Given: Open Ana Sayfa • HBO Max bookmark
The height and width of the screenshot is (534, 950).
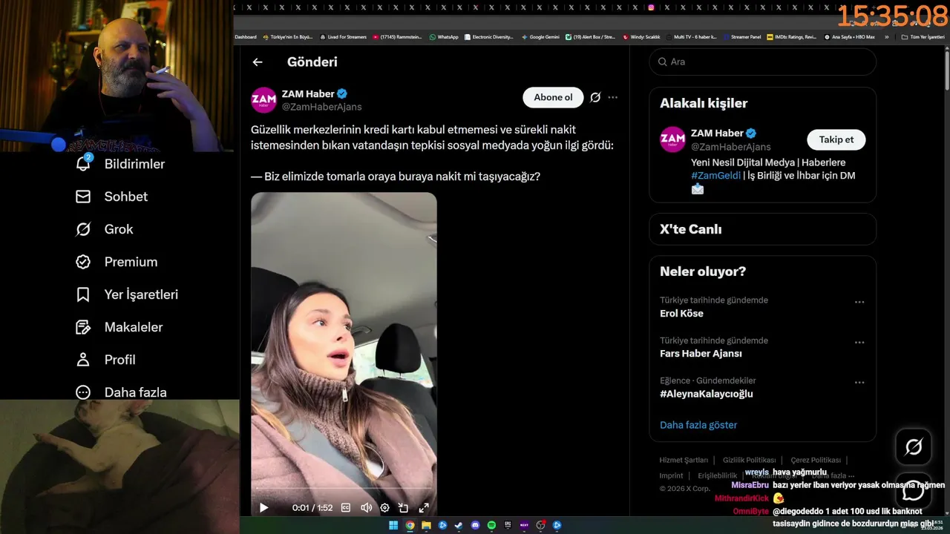Looking at the screenshot, I should pos(850,37).
